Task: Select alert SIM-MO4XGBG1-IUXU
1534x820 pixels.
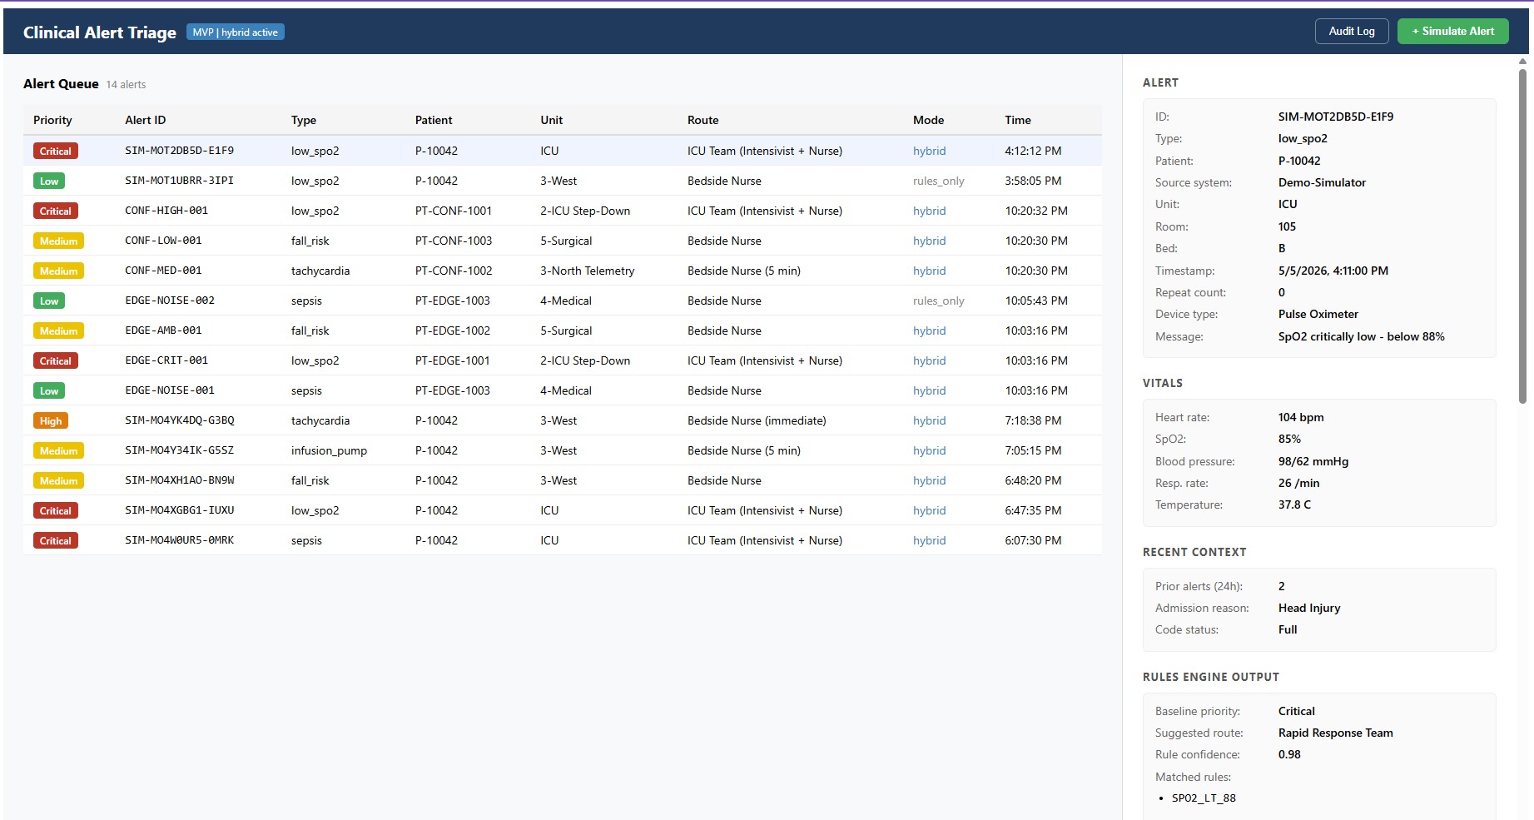Action: (562, 510)
